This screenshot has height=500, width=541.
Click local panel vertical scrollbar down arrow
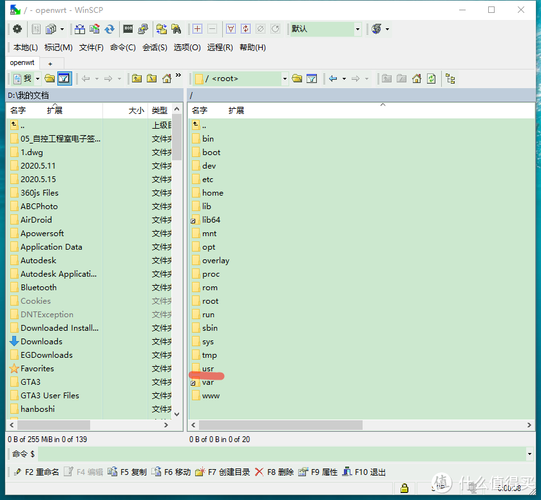(x=177, y=414)
